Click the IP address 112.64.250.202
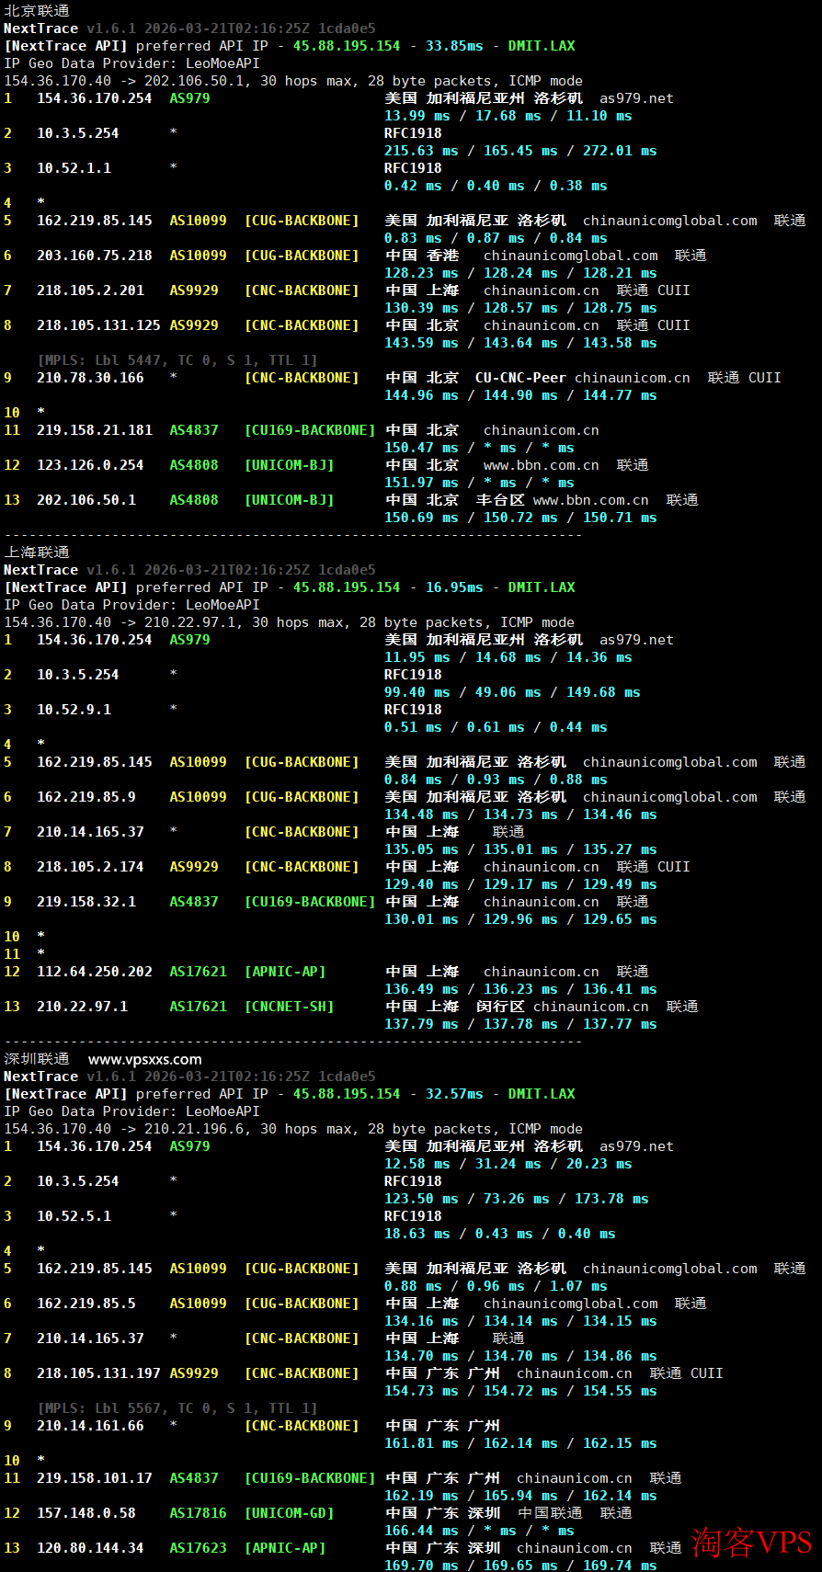The width and height of the screenshot is (822, 1572). click(95, 972)
